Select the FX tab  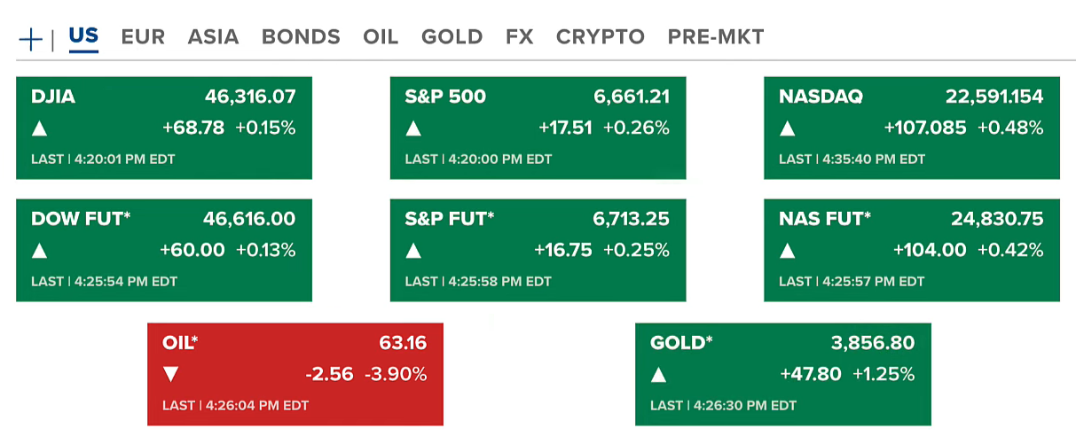(x=519, y=37)
